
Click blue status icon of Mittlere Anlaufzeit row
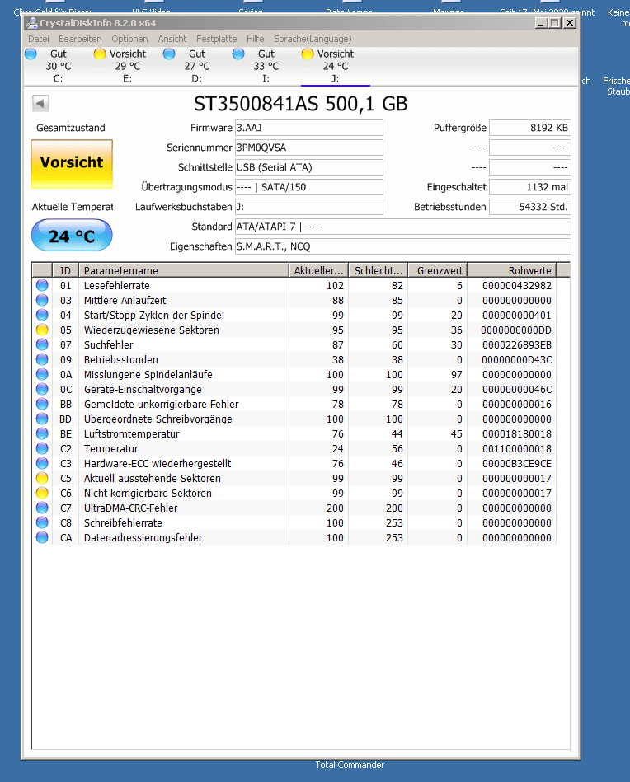point(42,300)
